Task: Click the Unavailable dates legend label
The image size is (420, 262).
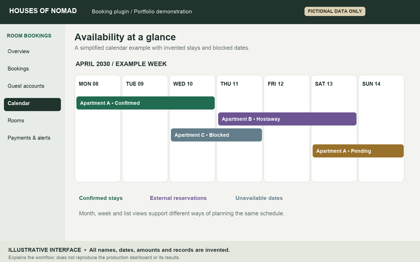Action: (x=259, y=198)
